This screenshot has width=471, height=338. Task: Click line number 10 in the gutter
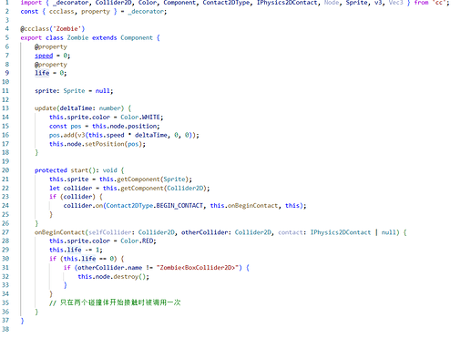click(5, 82)
